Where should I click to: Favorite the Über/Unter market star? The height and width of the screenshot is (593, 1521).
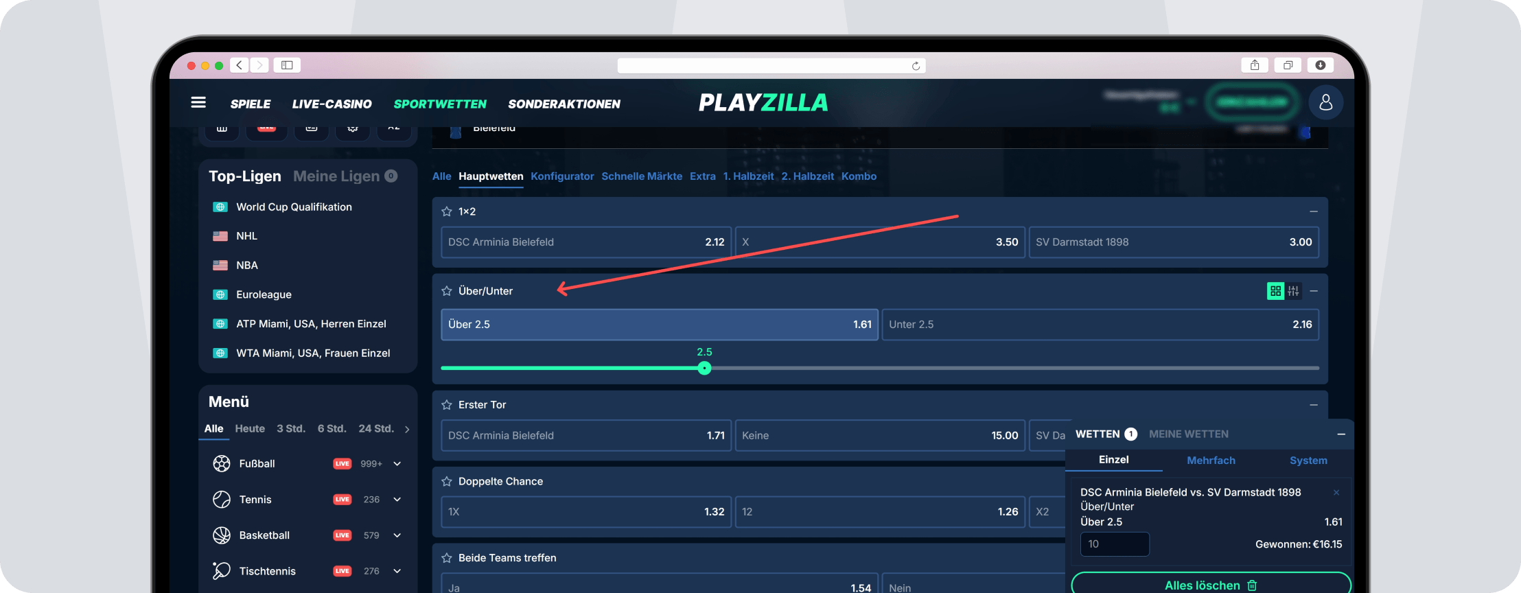tap(447, 291)
